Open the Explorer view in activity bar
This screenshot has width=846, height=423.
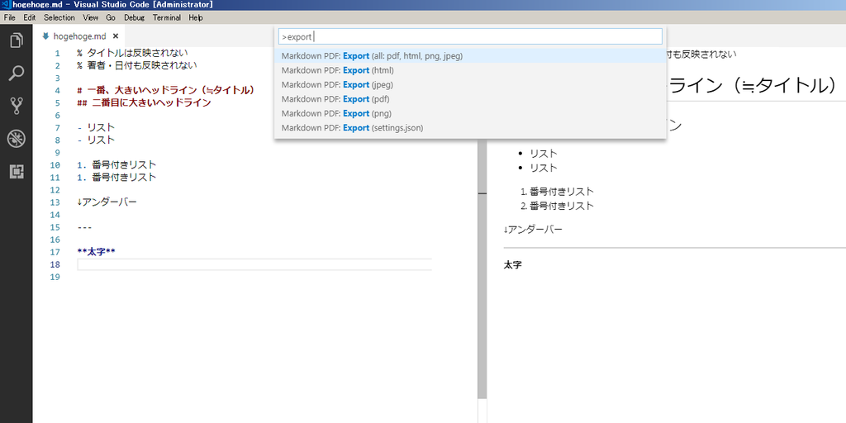click(x=17, y=40)
